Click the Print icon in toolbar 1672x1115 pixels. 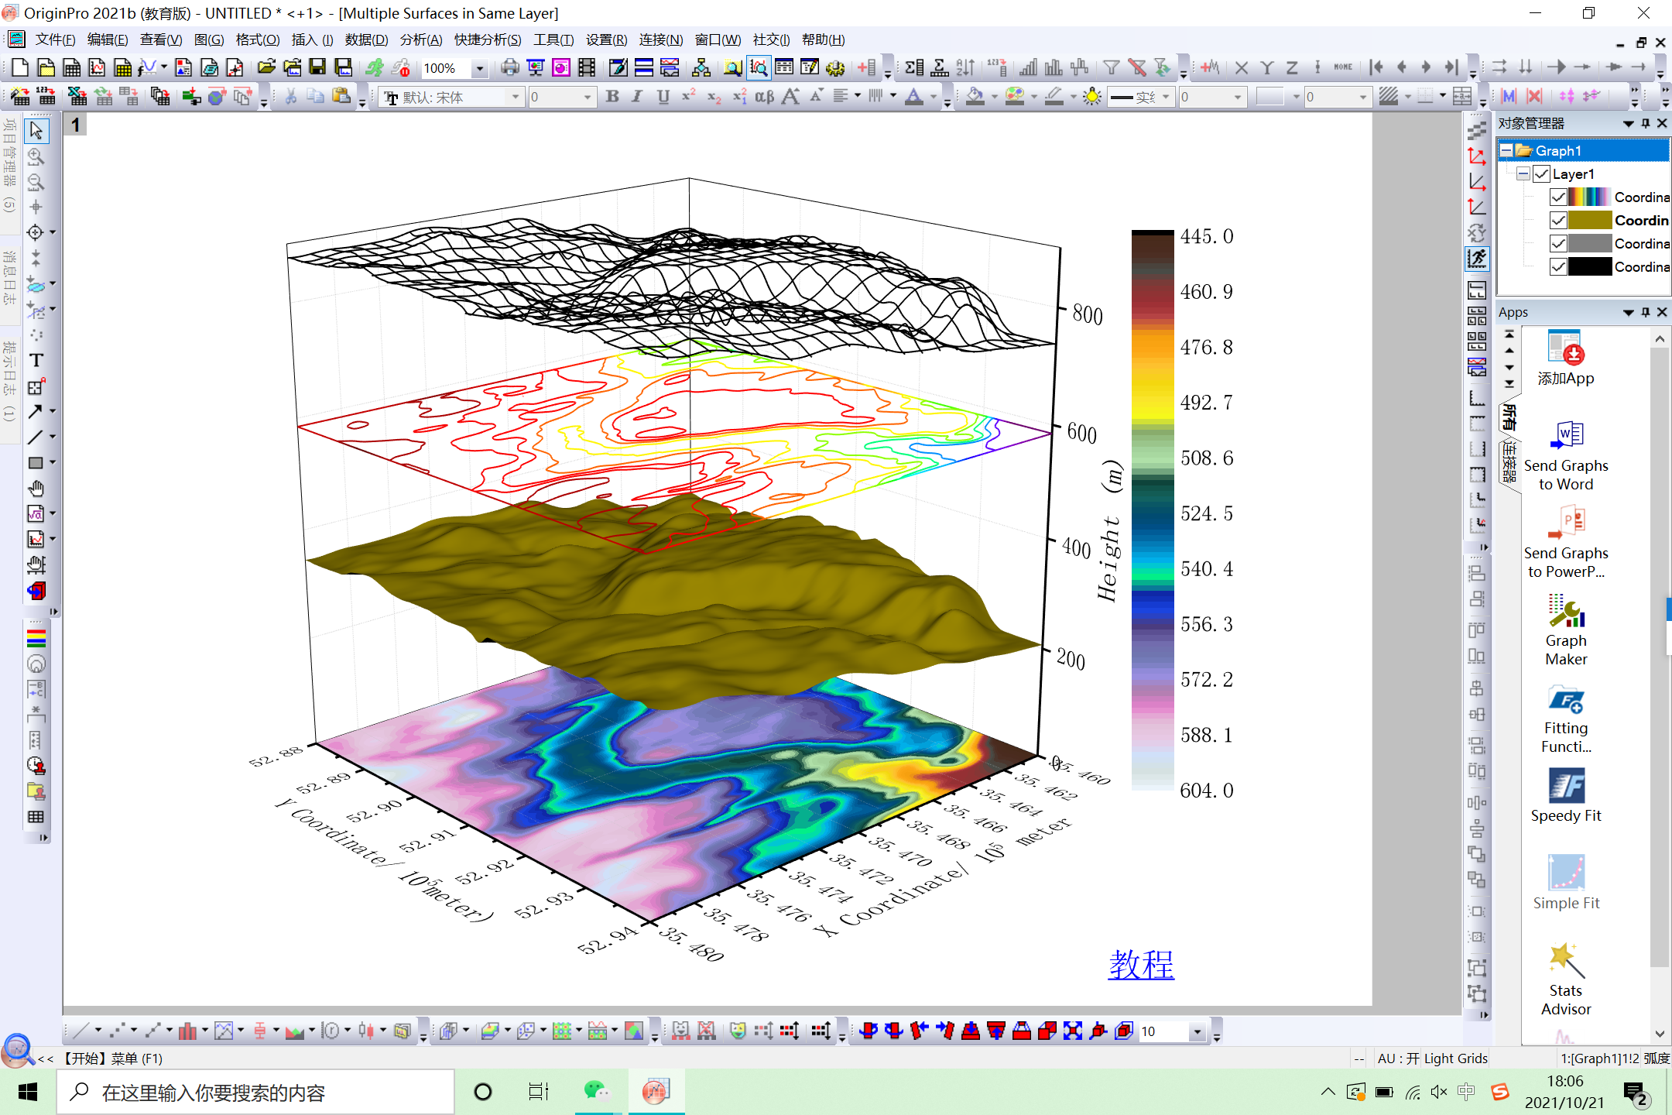pos(509,68)
